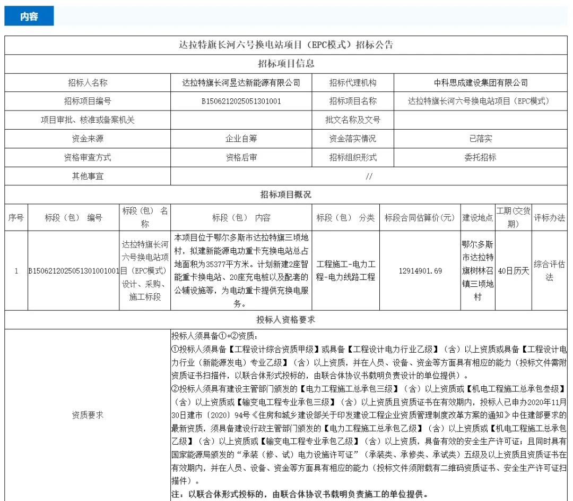Click the bold note starting 注：以联合体形式投标的

299,494
